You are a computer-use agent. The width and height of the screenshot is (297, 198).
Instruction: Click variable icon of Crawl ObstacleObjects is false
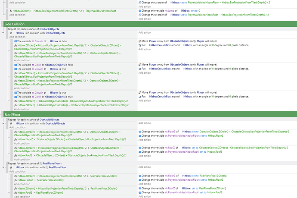[x=16, y=65]
